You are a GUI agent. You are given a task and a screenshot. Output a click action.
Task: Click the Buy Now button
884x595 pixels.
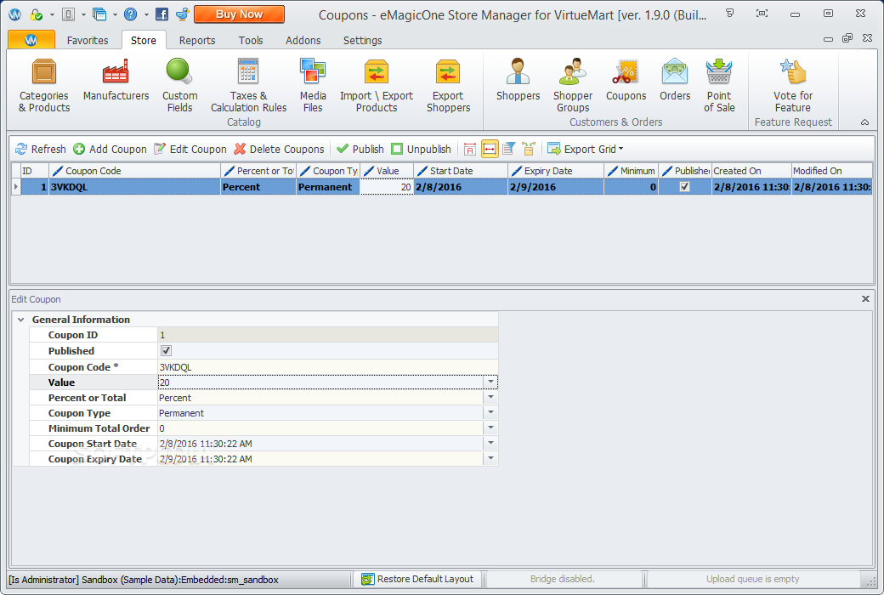click(x=239, y=14)
